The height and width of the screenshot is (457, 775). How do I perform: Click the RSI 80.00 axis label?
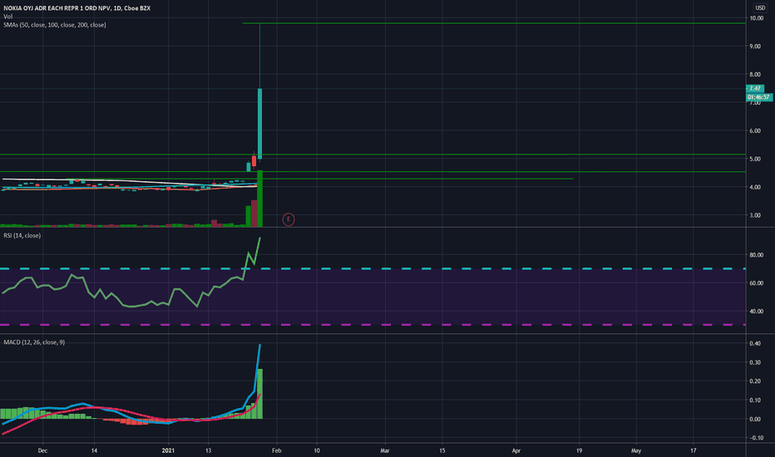(756, 255)
